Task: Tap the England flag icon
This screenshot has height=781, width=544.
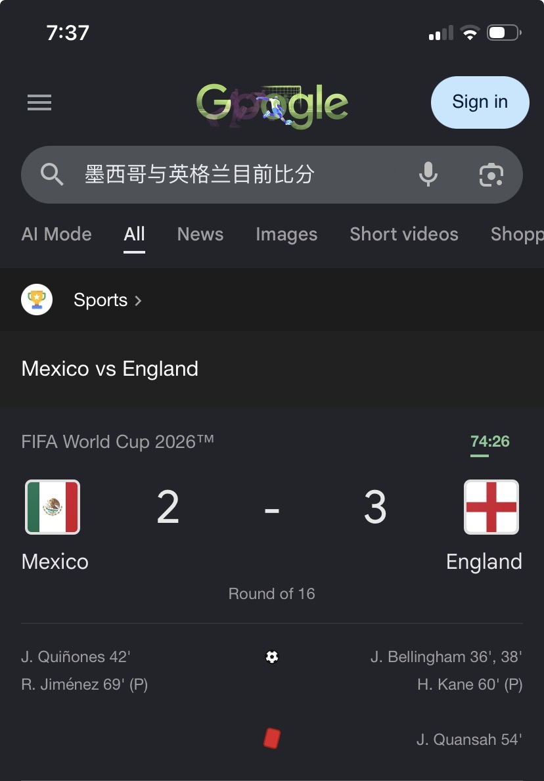Action: click(x=491, y=507)
